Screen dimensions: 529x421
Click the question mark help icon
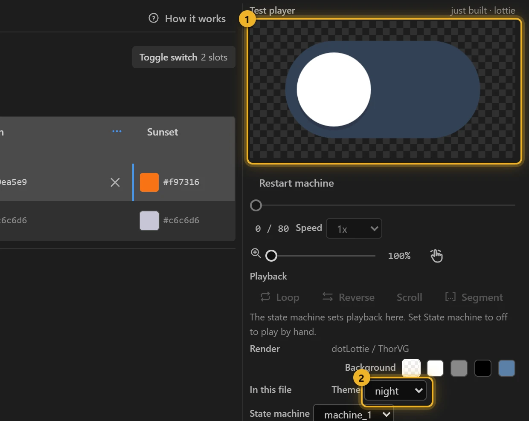[x=154, y=18]
